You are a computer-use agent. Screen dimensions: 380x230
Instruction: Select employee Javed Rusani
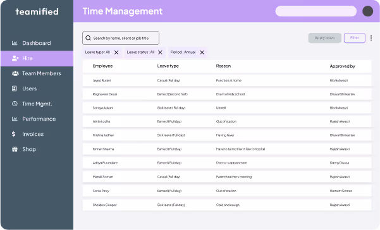click(x=102, y=80)
